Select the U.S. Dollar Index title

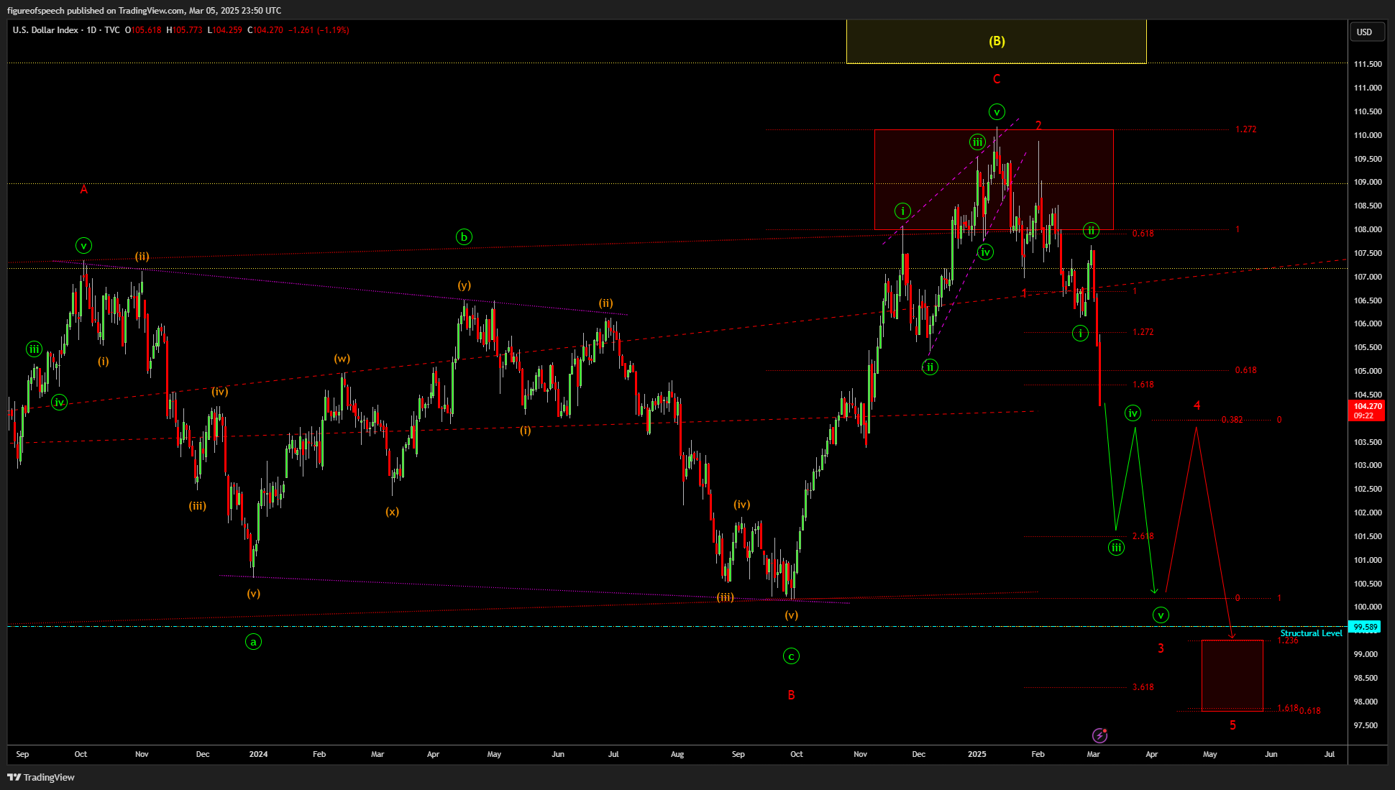pyautogui.click(x=45, y=30)
